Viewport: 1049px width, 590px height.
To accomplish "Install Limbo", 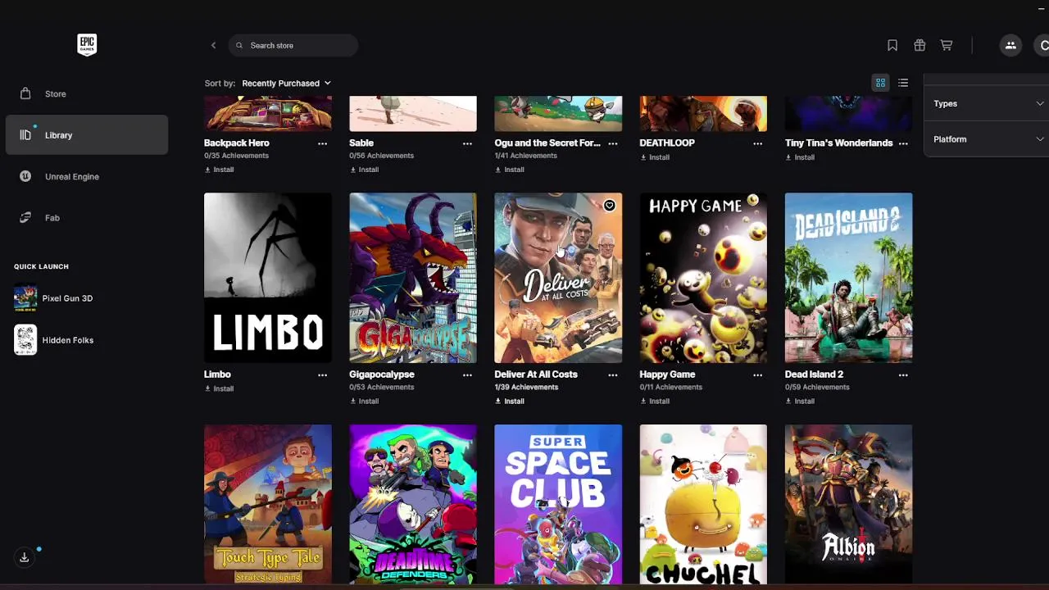I will tap(219, 388).
